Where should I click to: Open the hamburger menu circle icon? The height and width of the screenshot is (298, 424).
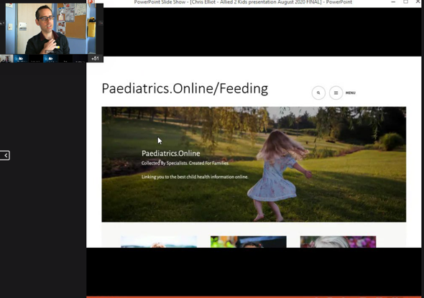336,93
